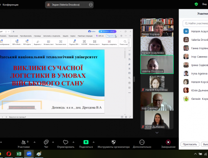This screenshot has width=208, height=158.
Task: Click Наталя Асауленко video thumbnail
Action: click(x=157, y=46)
